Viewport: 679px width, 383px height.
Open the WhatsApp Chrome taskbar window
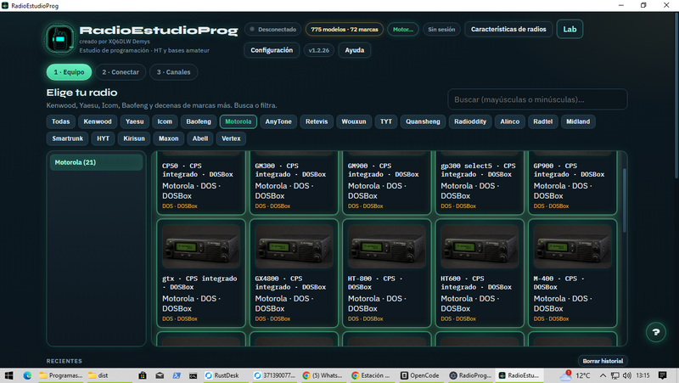click(323, 375)
